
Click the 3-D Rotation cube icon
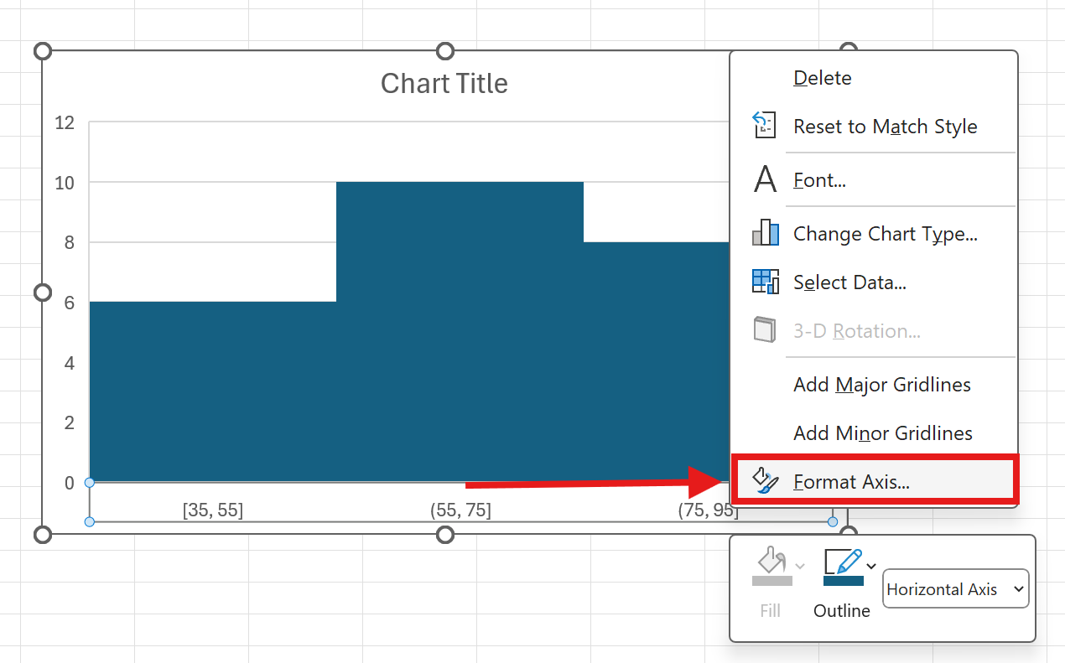765,330
